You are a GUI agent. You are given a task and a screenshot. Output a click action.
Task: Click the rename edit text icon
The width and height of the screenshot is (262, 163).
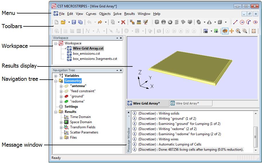(146, 22)
